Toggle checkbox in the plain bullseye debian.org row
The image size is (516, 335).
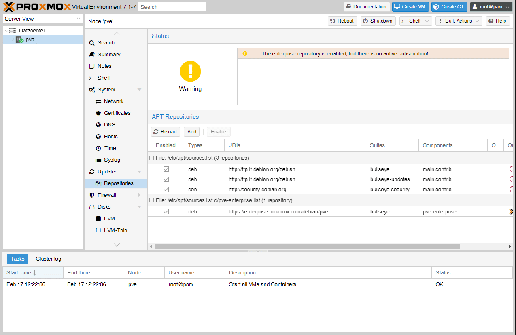(x=166, y=169)
